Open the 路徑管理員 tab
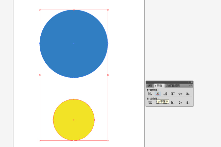The height and width of the screenshot is (147, 221). [173, 86]
